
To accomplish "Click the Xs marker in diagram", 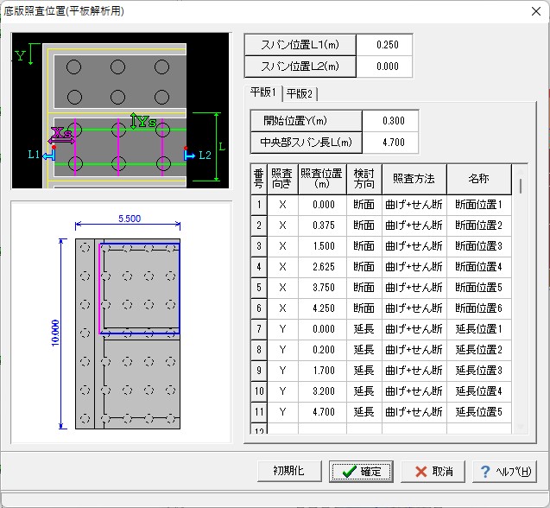I will pos(62,133).
